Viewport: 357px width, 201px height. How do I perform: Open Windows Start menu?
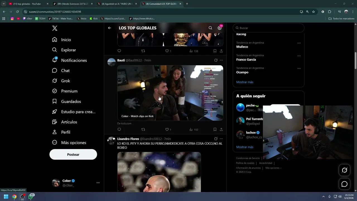[6, 197]
